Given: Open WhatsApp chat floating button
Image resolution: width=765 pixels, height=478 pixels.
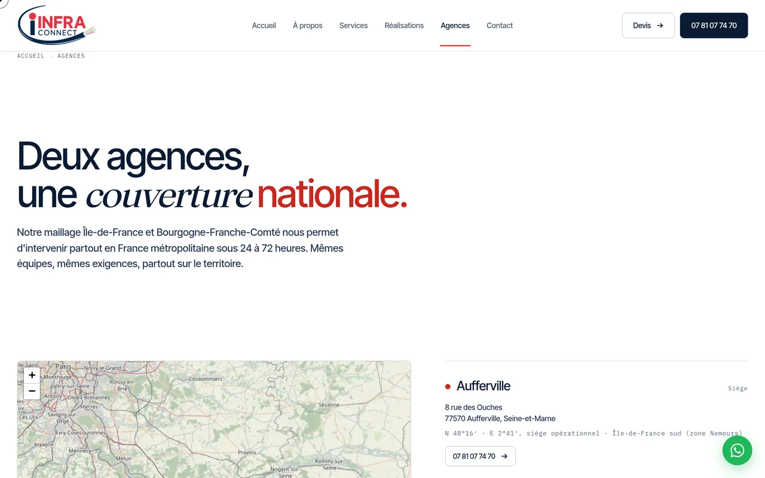Looking at the screenshot, I should 737,451.
